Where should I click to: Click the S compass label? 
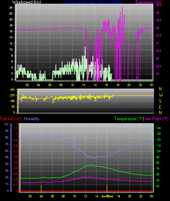point(160,101)
